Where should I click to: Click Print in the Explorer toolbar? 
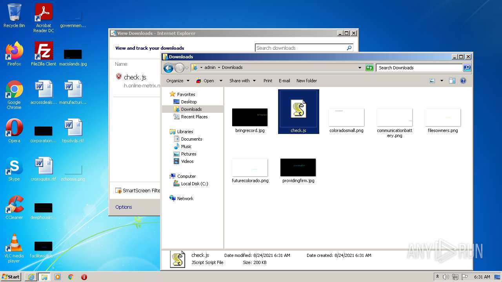(268, 81)
